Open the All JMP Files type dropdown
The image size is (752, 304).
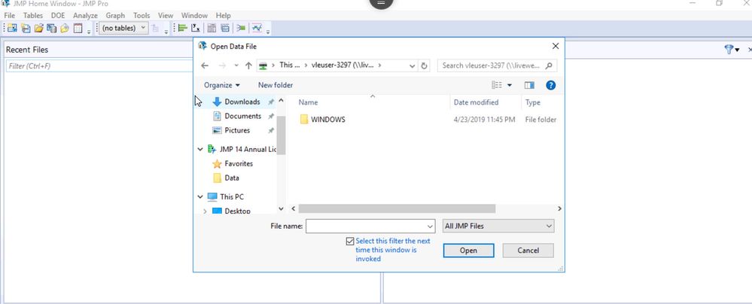(x=498, y=226)
